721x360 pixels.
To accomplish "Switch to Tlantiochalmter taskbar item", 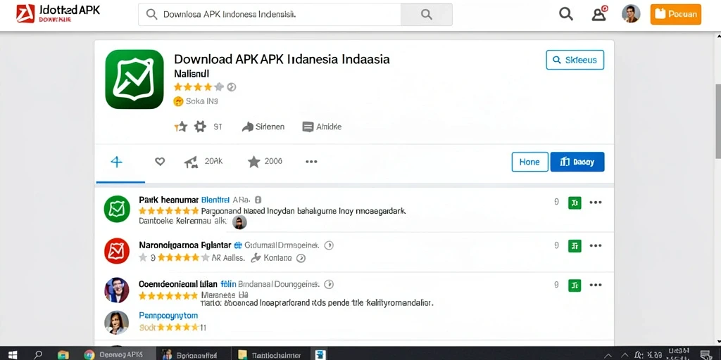I will tap(270, 354).
